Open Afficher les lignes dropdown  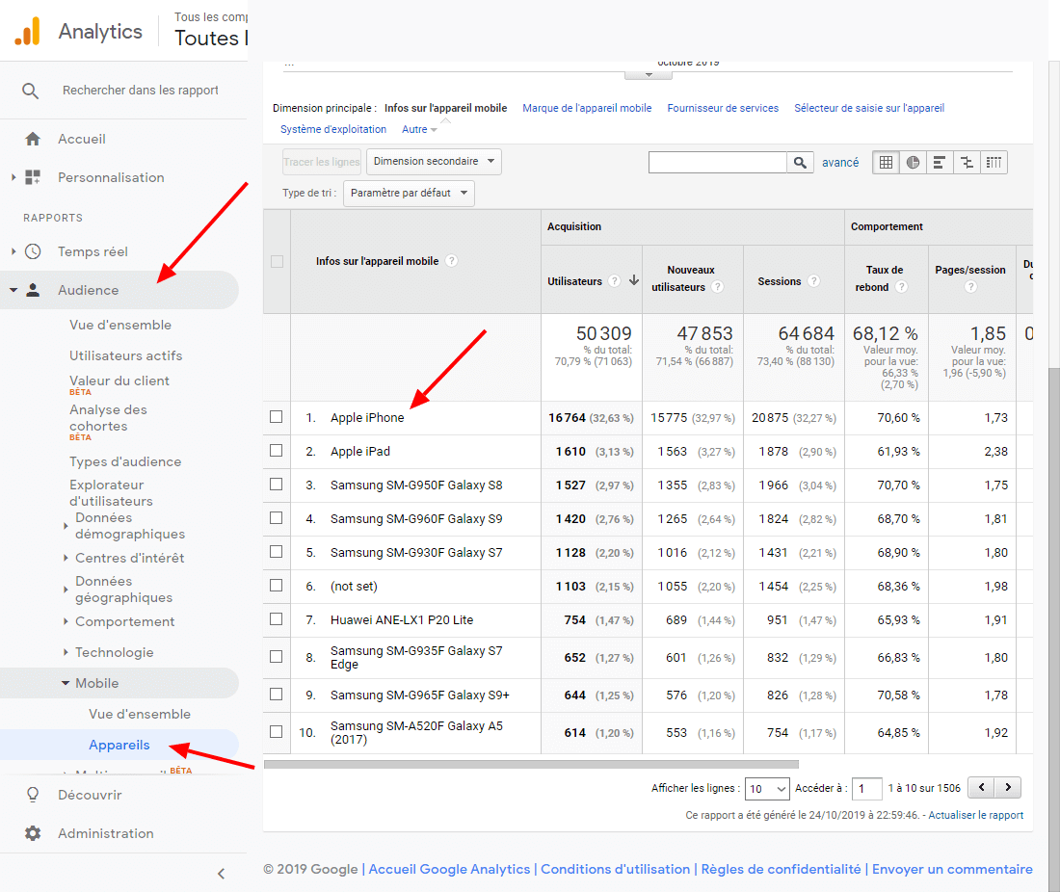point(767,789)
